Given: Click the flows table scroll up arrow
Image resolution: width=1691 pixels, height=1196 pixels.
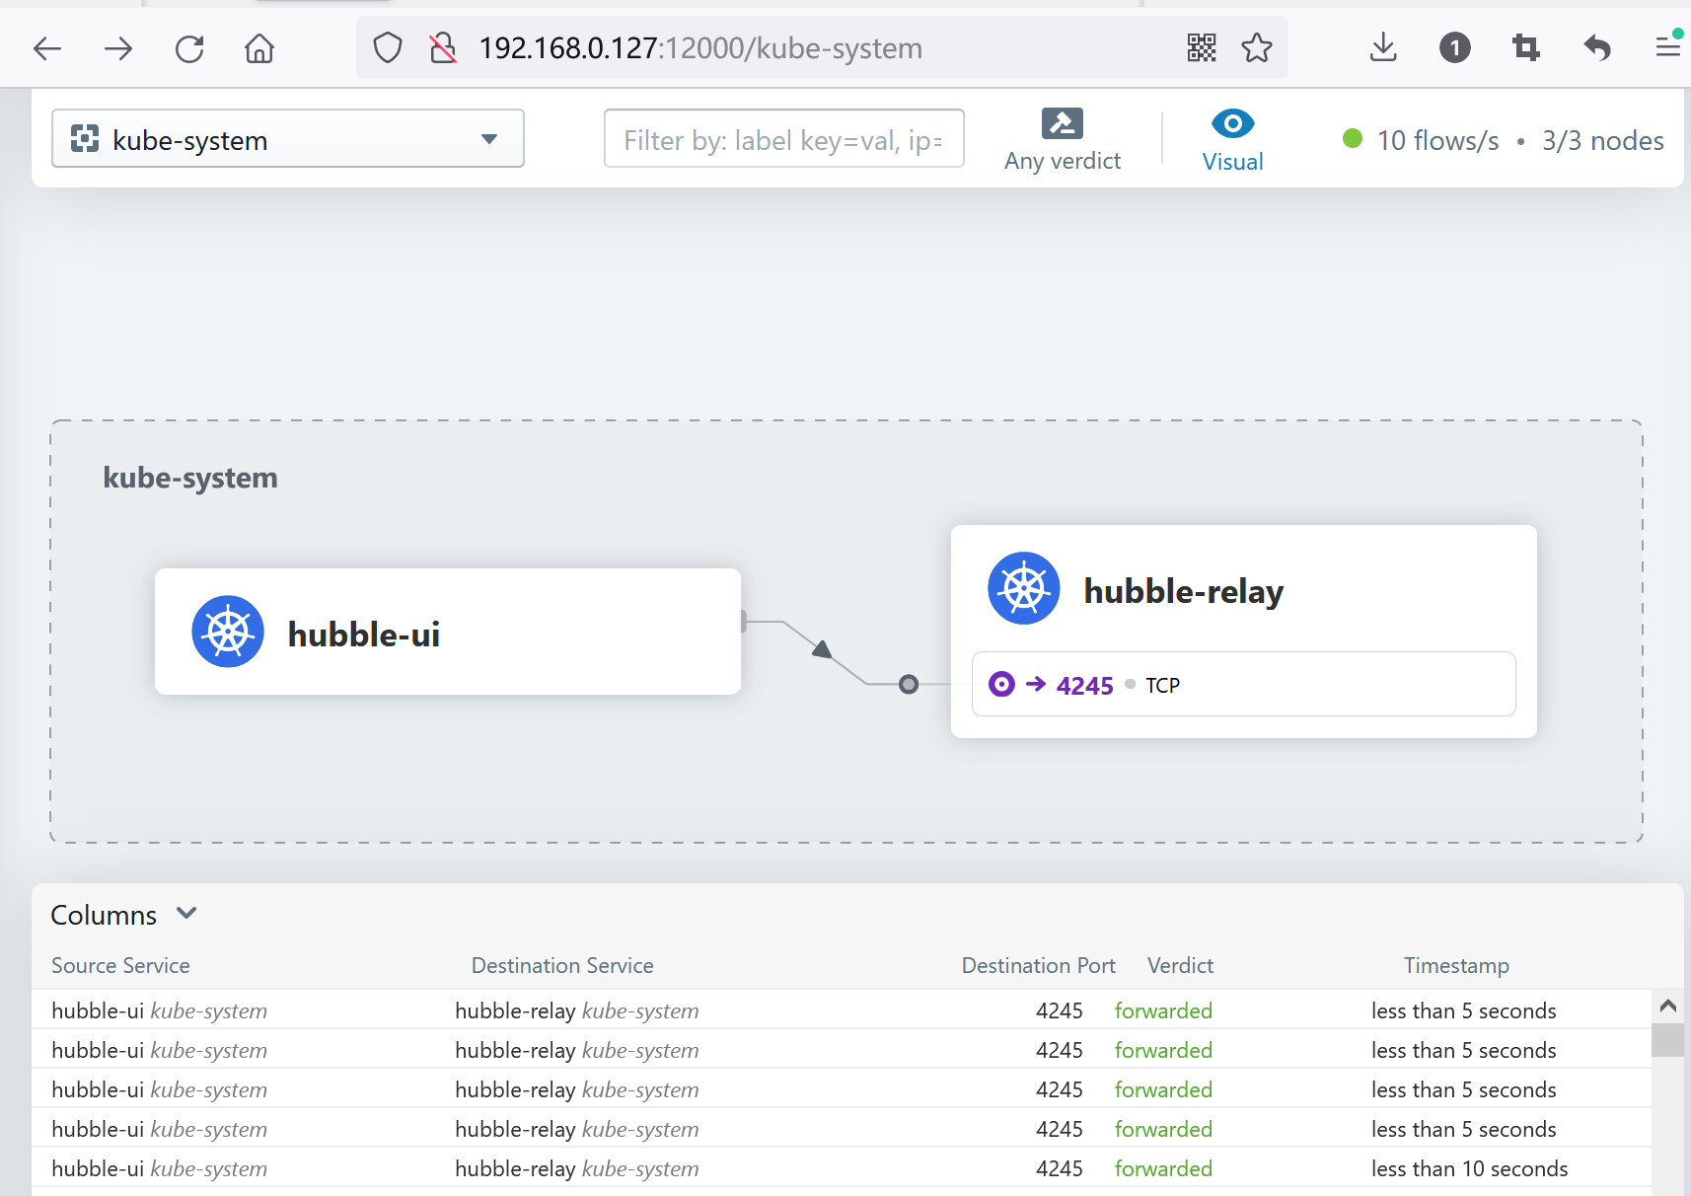Looking at the screenshot, I should (x=1668, y=1006).
